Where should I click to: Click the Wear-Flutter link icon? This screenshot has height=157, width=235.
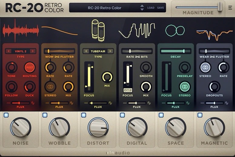click(212, 57)
